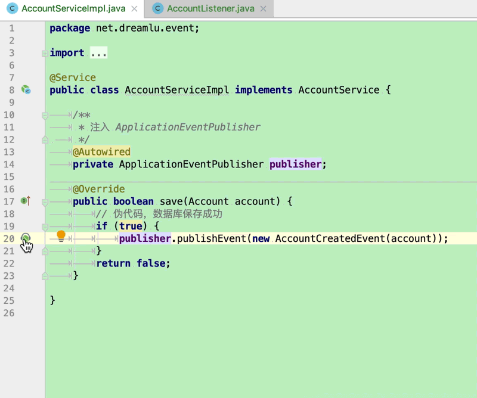Click the implements keyword on line 8

tap(264, 90)
